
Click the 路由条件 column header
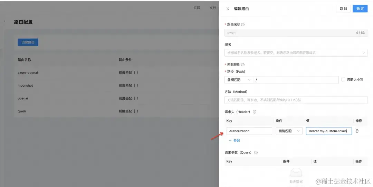click(125, 60)
